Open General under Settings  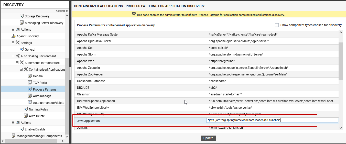pyautogui.click(x=30, y=49)
